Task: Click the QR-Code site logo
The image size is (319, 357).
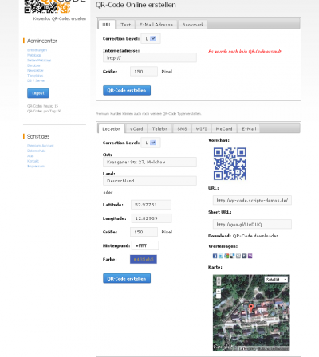Action: point(54,6)
